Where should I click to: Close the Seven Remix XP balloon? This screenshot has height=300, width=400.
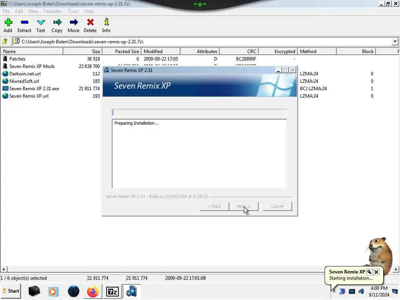(376, 272)
